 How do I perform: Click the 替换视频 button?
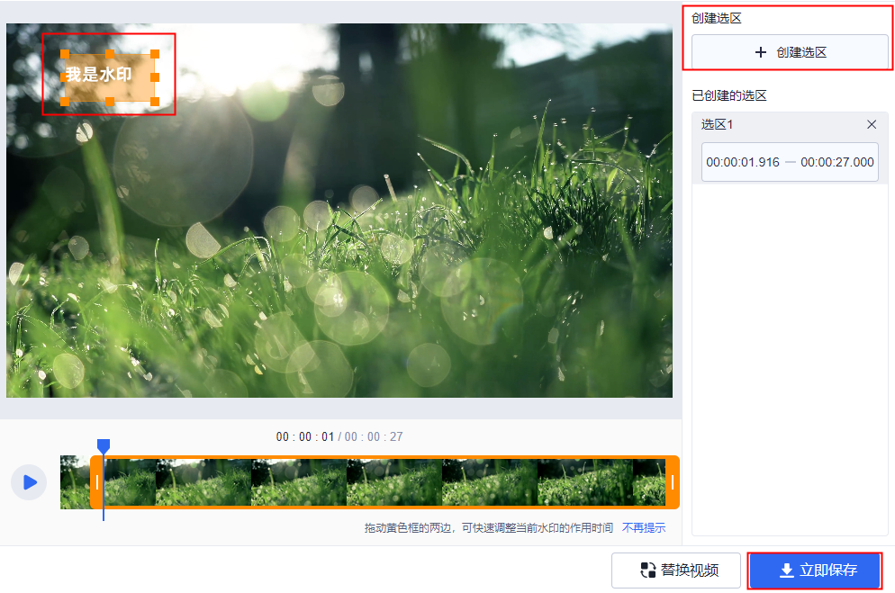coord(676,571)
